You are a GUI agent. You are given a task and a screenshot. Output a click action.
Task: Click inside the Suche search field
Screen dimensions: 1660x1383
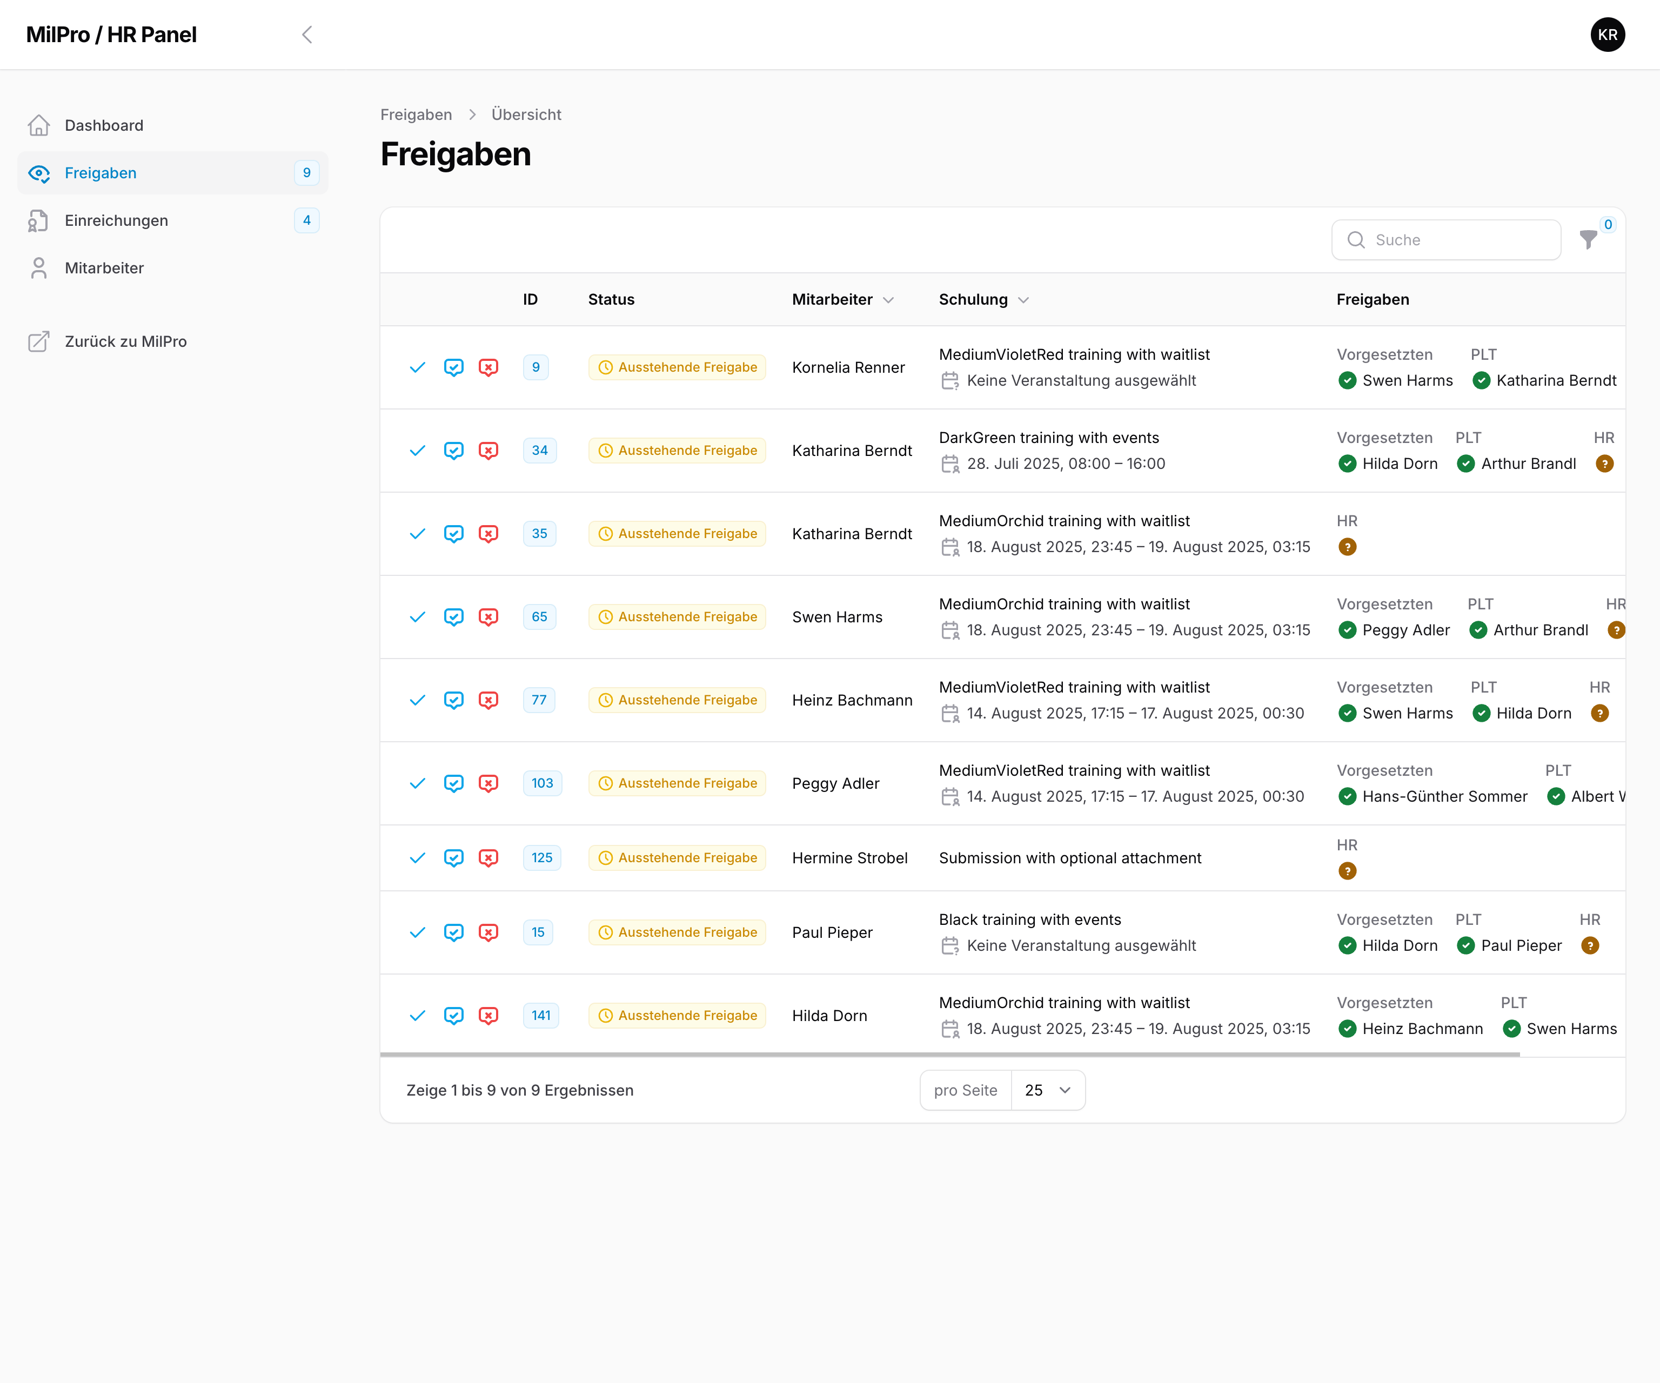pyautogui.click(x=1446, y=239)
